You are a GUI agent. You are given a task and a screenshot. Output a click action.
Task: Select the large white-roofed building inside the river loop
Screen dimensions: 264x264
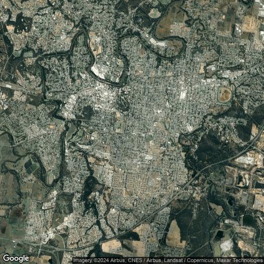tap(98, 72)
